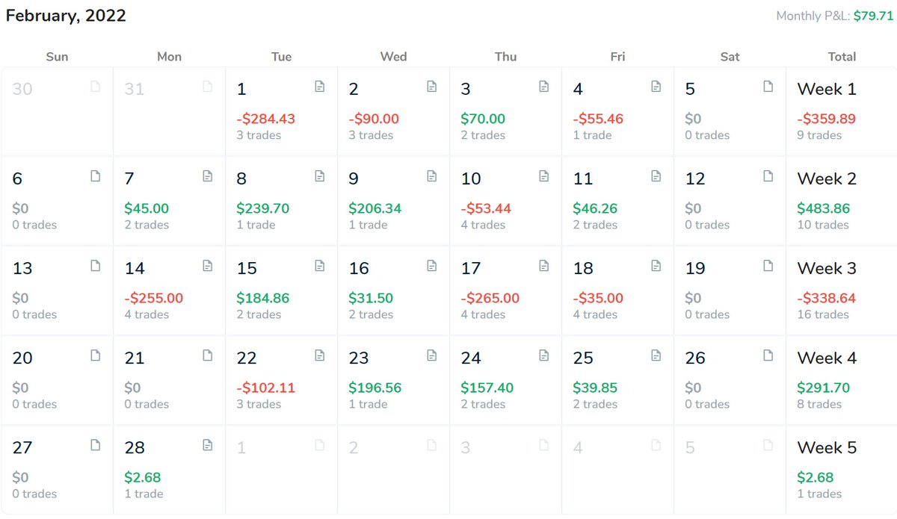
Task: Open the journal note icon for February 1
Action: coord(319,87)
